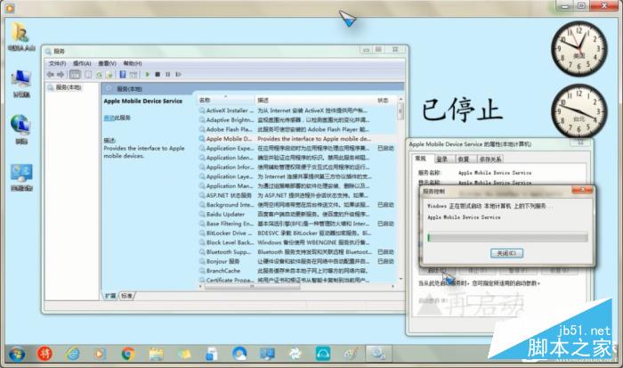Click the Refresh icon in the Services toolbar
623x368 pixels.
click(x=99, y=74)
